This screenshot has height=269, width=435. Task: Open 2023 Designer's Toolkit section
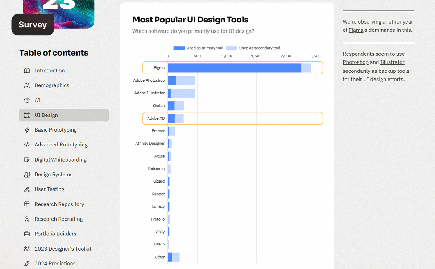pyautogui.click(x=64, y=249)
